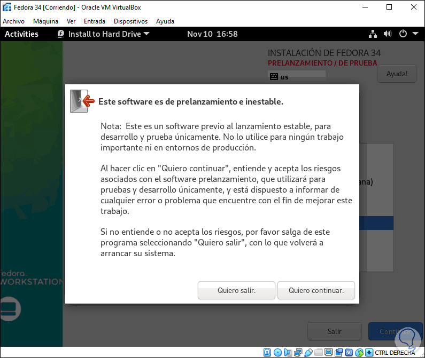This screenshot has height=358, width=425.
Task: Click the network adapters icon in VirtualBox status bar
Action: tap(298, 352)
